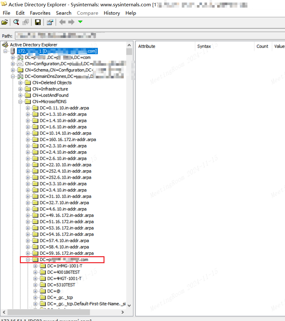
Task: Select the DC=5310TEST folder icon
Action: point(43,285)
